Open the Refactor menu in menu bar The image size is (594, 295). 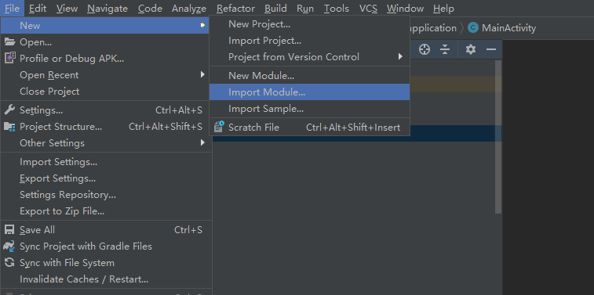coord(235,9)
